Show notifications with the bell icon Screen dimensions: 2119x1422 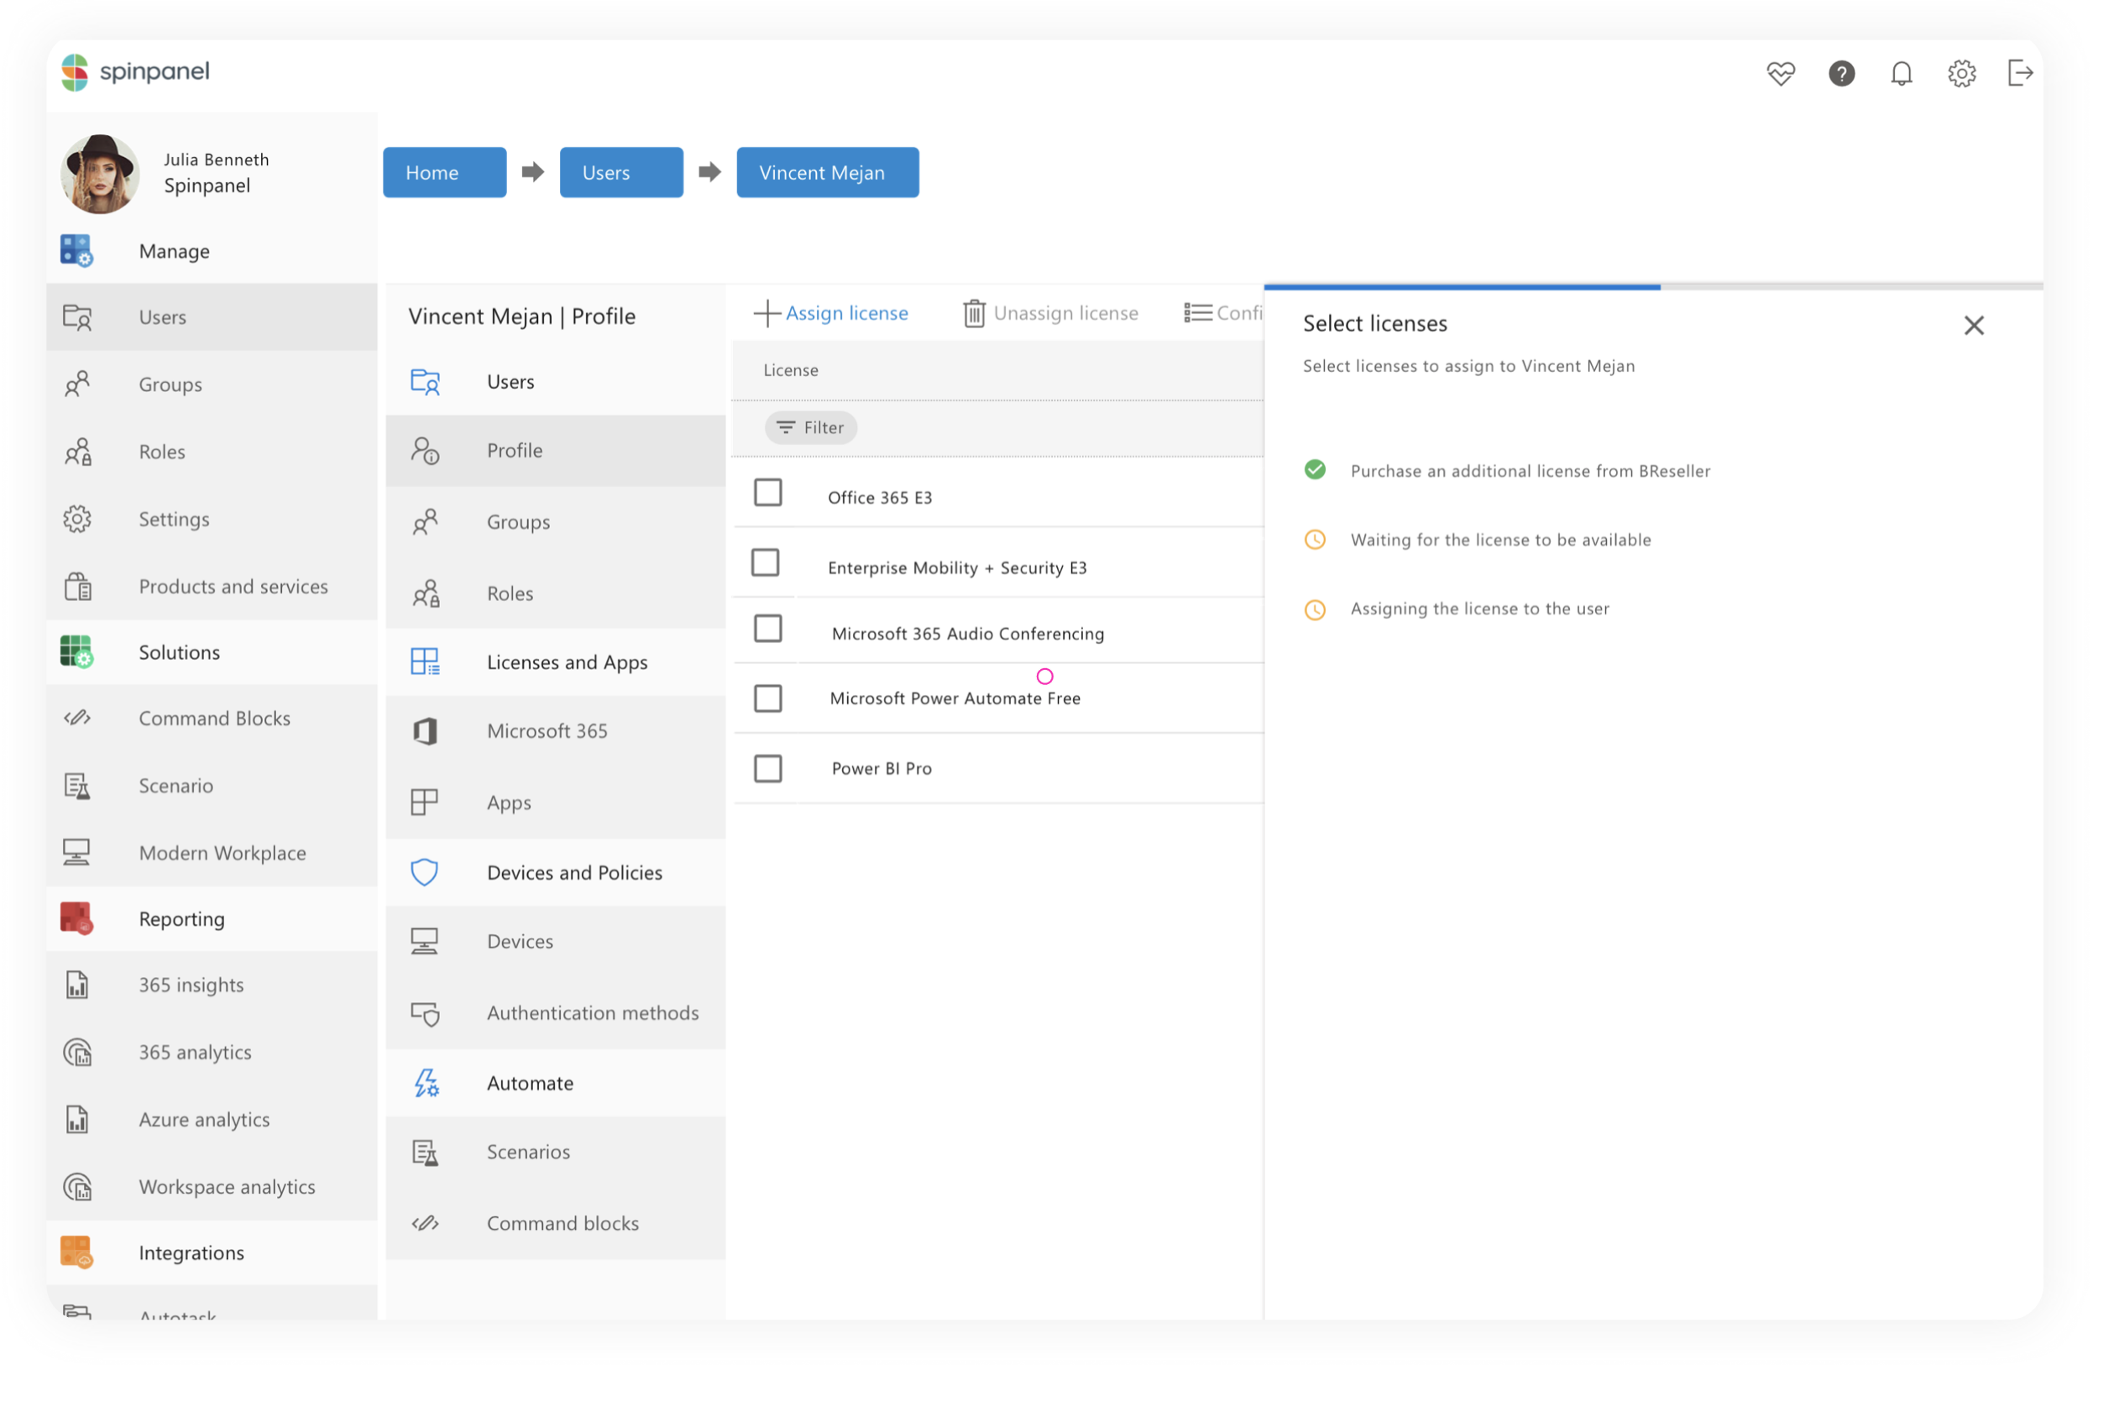coord(1901,72)
